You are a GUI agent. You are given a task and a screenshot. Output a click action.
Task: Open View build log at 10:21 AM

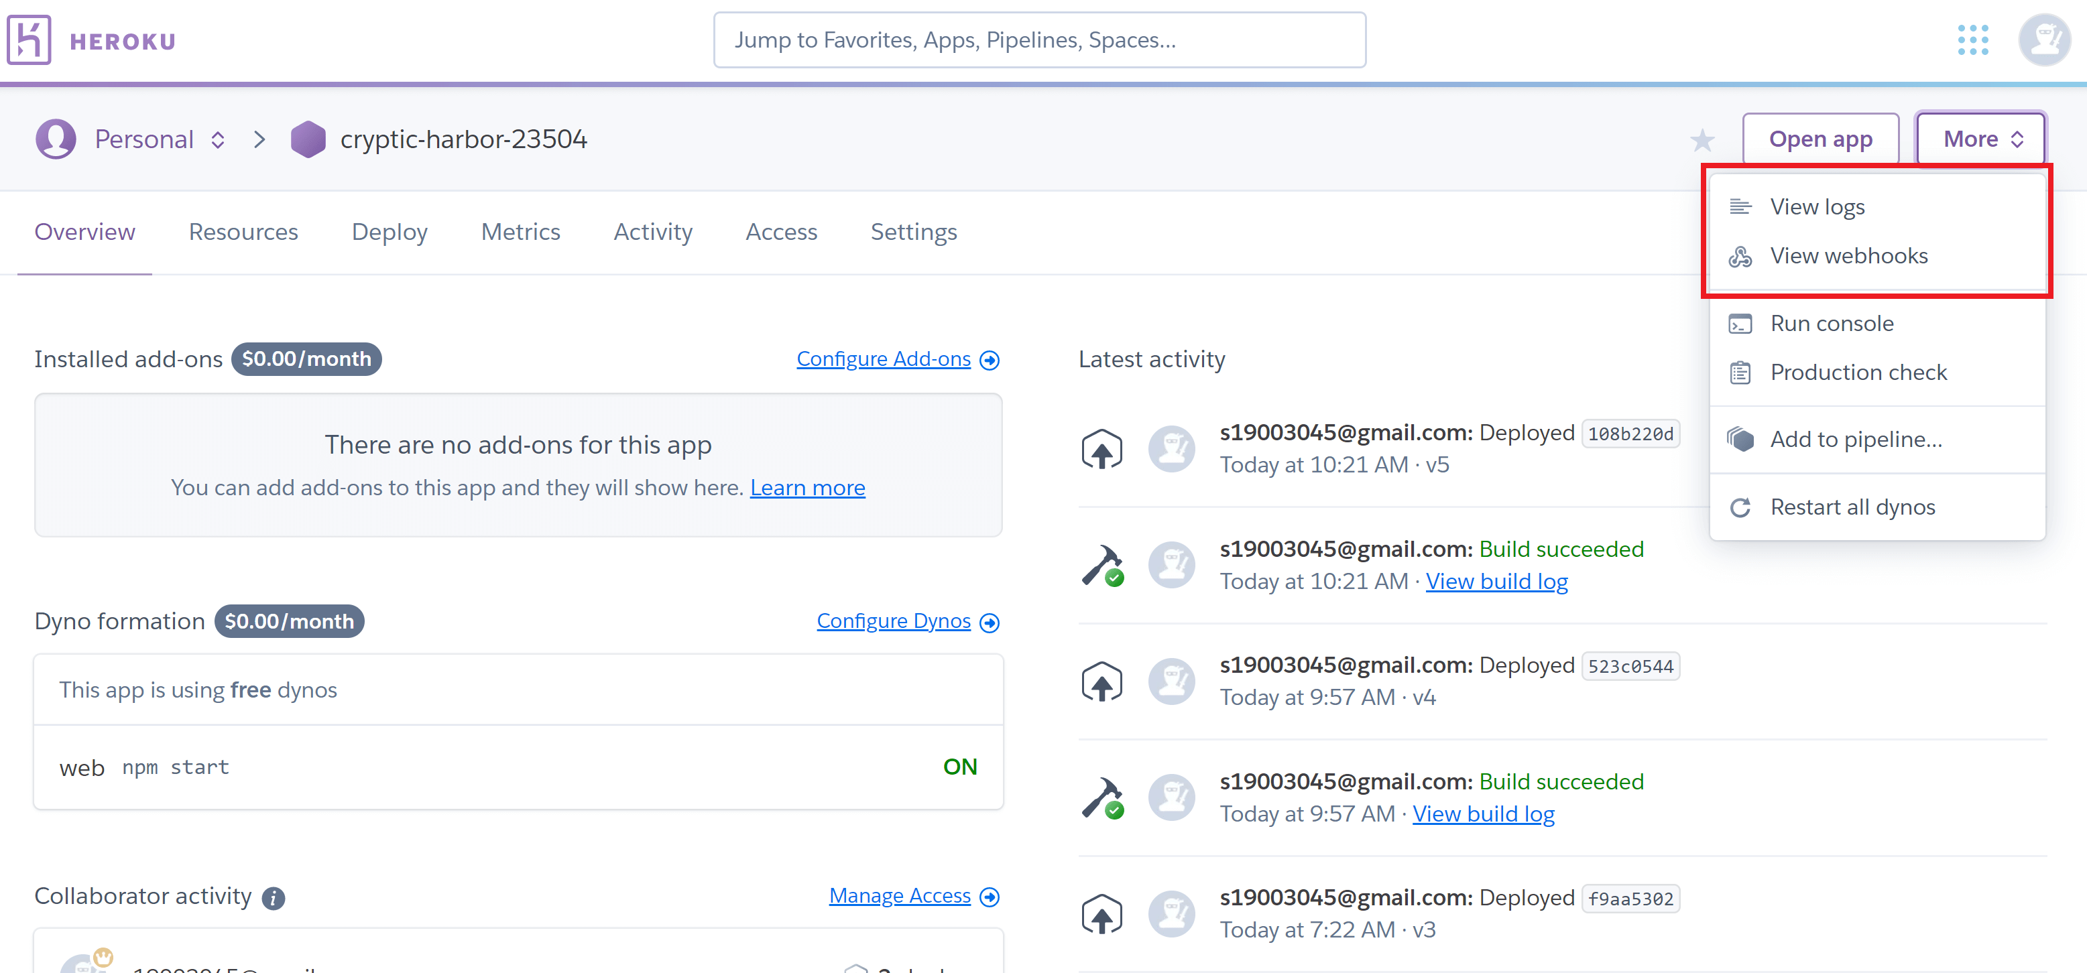pos(1496,582)
